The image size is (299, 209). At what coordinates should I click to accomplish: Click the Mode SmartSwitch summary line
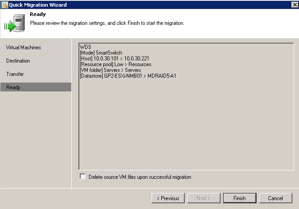click(101, 53)
